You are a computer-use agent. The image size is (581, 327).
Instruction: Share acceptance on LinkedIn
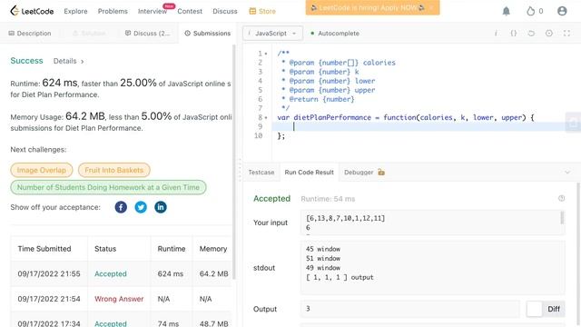pyautogui.click(x=161, y=207)
